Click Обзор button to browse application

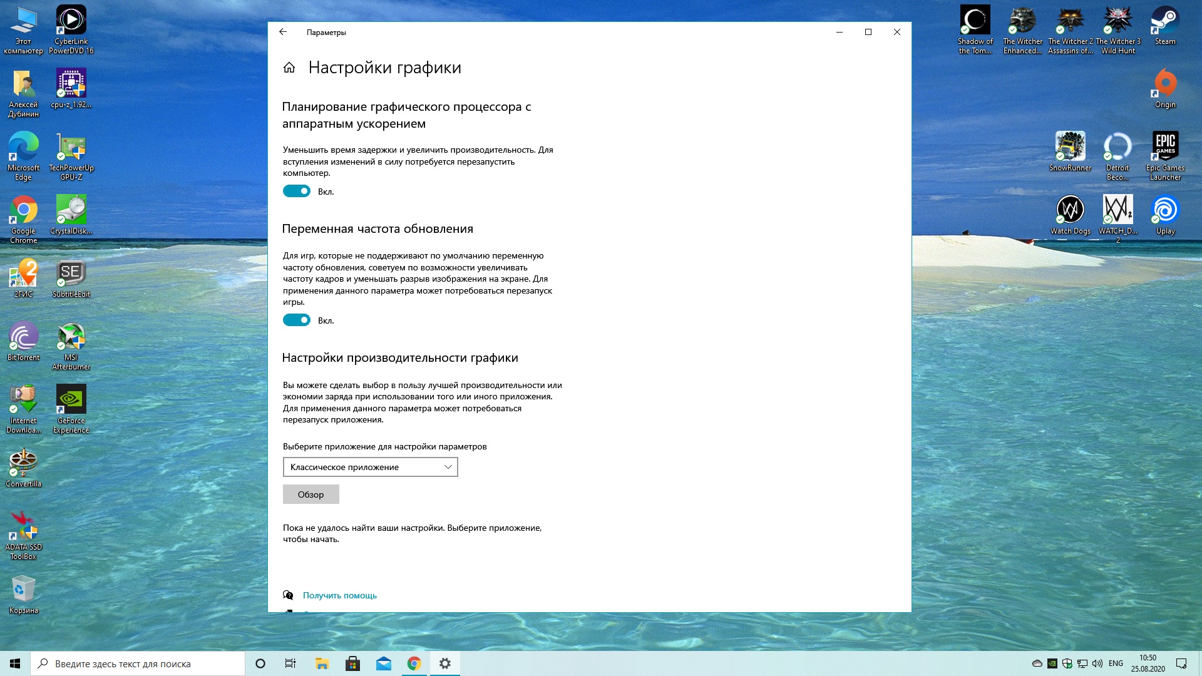tap(311, 494)
